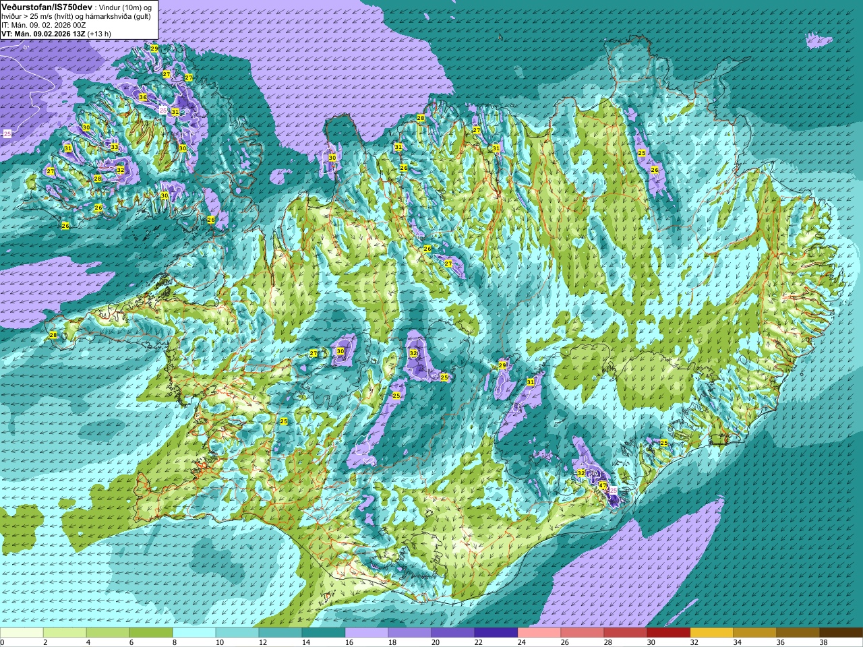This screenshot has width=863, height=647.
Task: Click the 32 gust marker left of the 47 label
Action: (x=581, y=473)
